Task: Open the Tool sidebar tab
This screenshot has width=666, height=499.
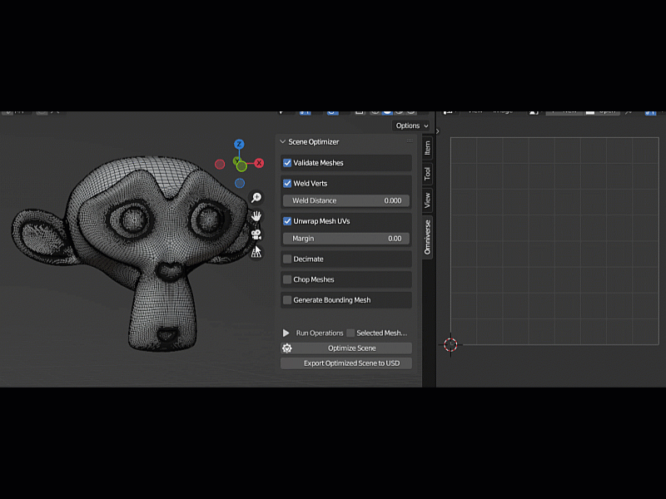Action: click(x=428, y=173)
